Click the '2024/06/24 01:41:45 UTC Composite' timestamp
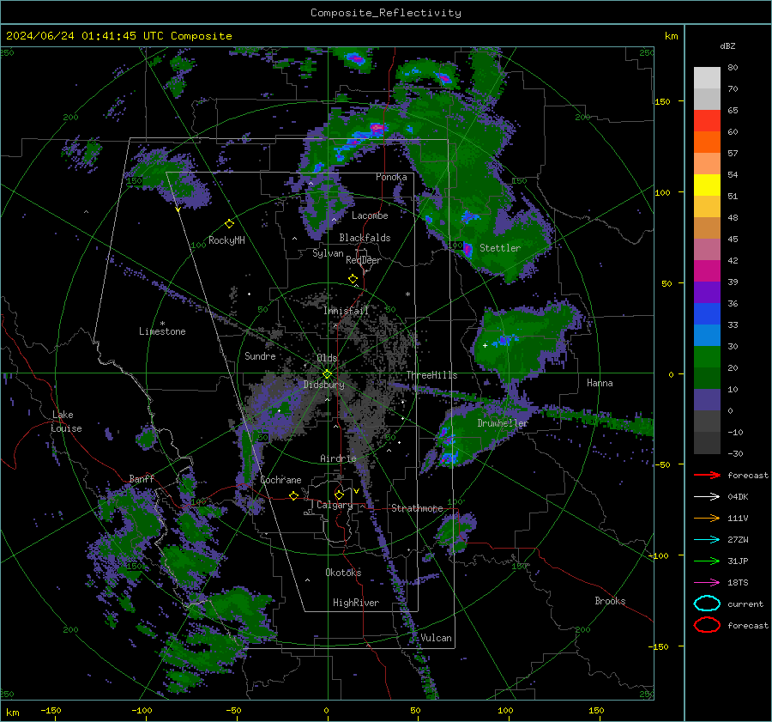 click(118, 36)
